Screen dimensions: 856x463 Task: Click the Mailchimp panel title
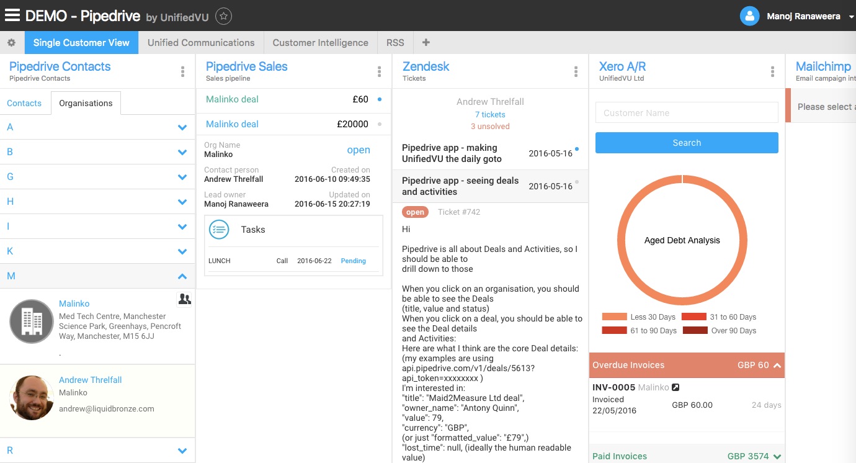pyautogui.click(x=823, y=66)
